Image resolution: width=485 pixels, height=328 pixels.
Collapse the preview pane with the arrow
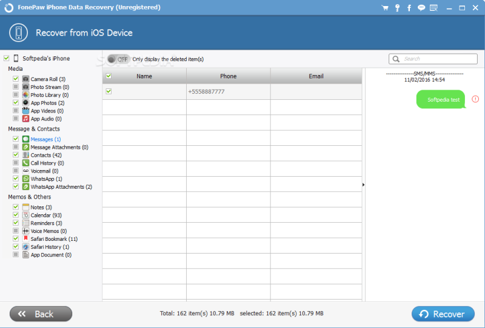(363, 185)
